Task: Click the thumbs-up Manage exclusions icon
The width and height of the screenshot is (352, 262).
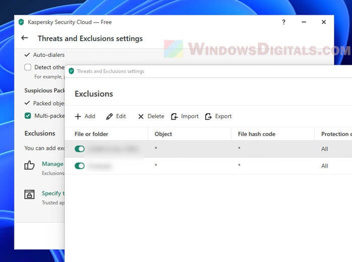Action: pos(29,165)
